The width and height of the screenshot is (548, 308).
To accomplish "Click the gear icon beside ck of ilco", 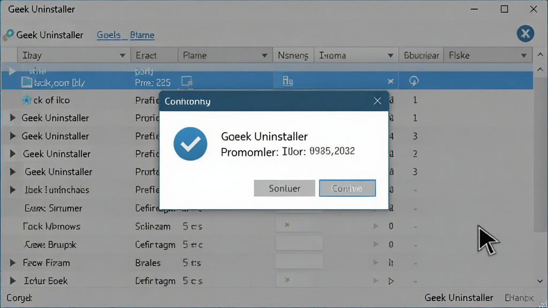I will [27, 100].
